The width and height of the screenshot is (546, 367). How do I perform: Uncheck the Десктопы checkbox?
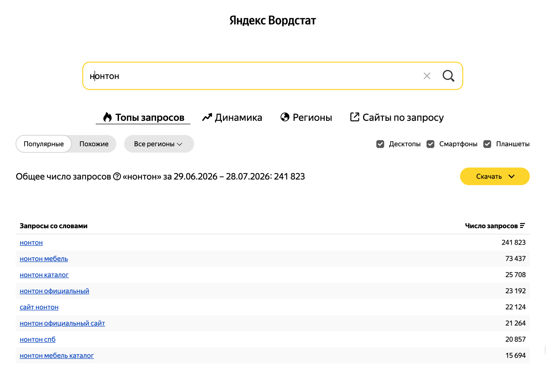[380, 144]
